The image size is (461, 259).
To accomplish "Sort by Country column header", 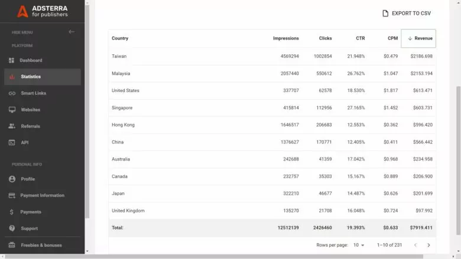I will pos(120,38).
